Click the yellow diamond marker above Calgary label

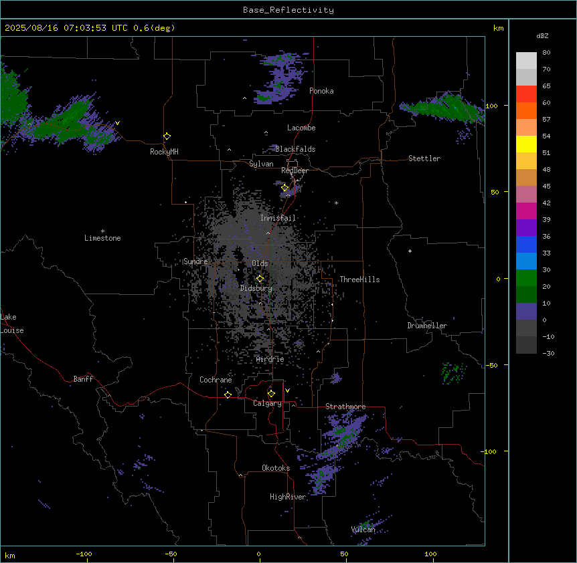(271, 394)
